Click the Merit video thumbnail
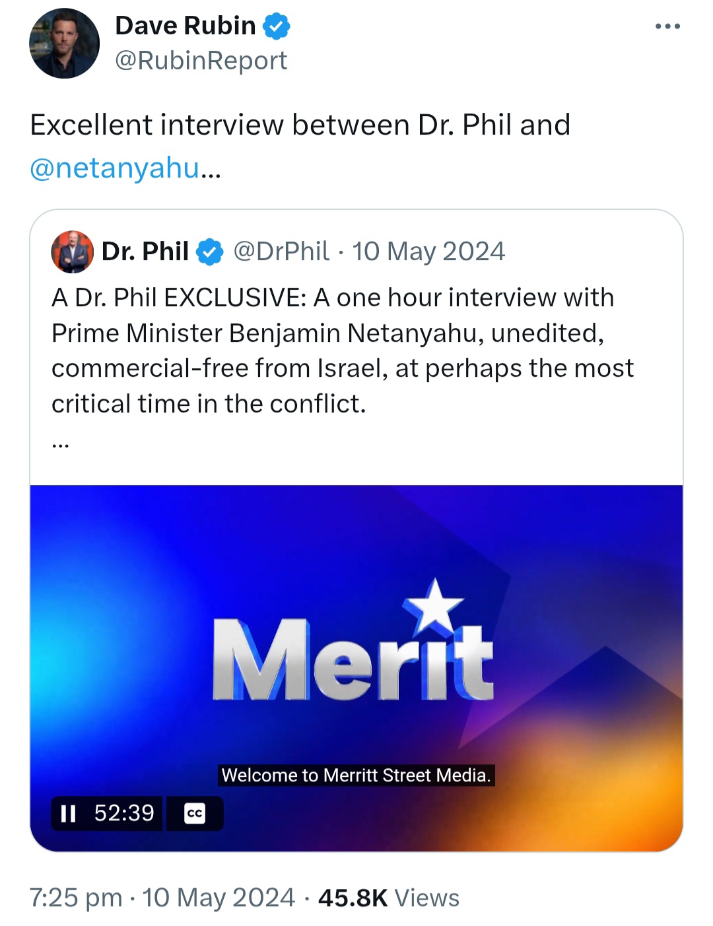Image resolution: width=713 pixels, height=926 pixels. 356,668
